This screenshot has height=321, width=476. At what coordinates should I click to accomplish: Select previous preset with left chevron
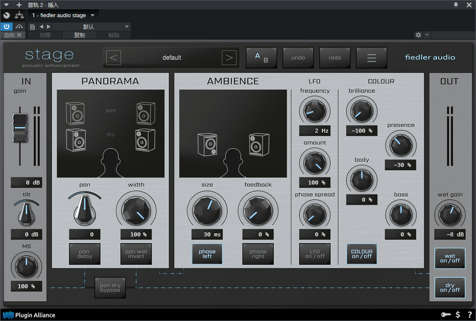coord(113,58)
